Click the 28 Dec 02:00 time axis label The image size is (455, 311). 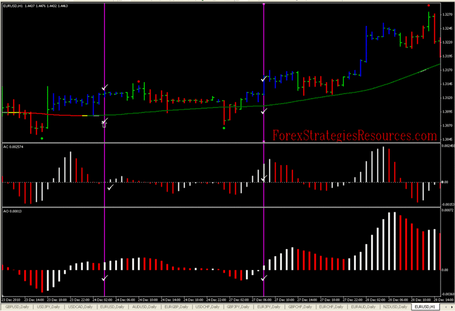point(375,300)
